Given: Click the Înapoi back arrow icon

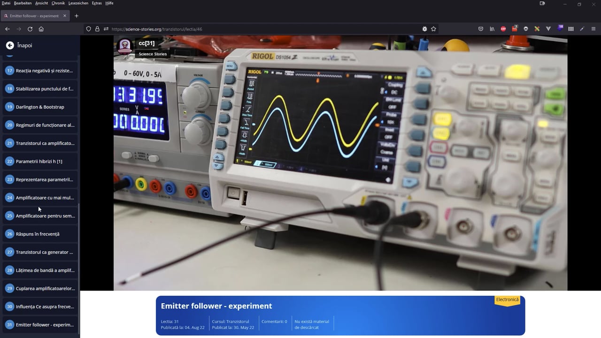Looking at the screenshot, I should [x=10, y=46].
